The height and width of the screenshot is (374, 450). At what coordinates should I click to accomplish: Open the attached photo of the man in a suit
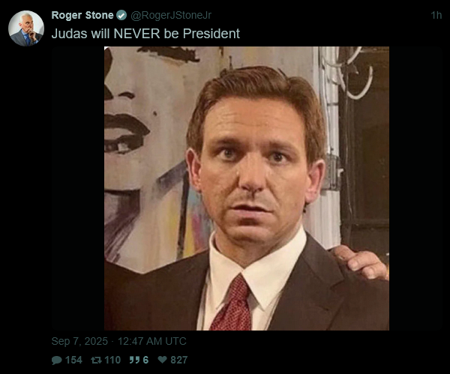(247, 188)
